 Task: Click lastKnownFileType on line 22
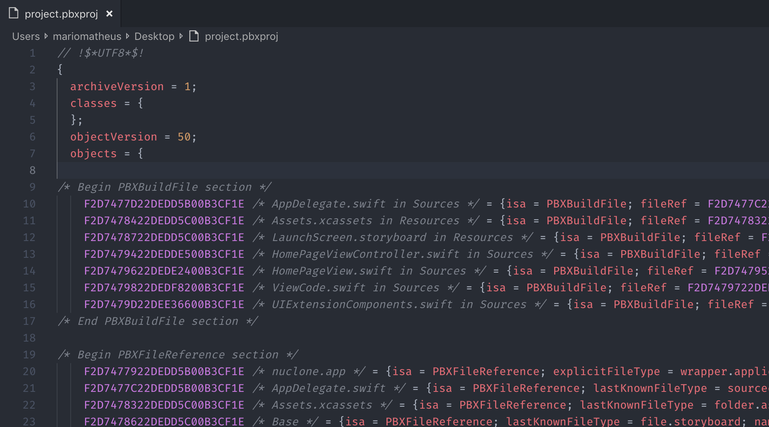(x=637, y=405)
